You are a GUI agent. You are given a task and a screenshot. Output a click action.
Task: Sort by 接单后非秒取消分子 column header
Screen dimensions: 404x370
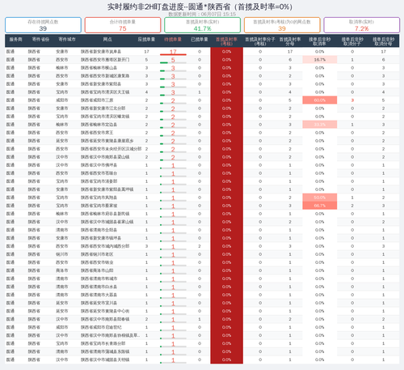click(352, 41)
